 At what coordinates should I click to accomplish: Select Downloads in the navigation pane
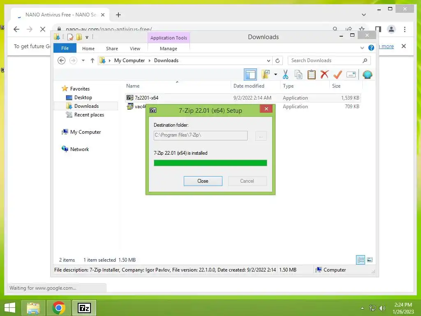tap(86, 106)
